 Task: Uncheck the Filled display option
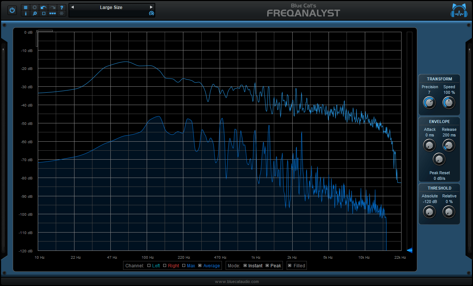[x=290, y=266]
